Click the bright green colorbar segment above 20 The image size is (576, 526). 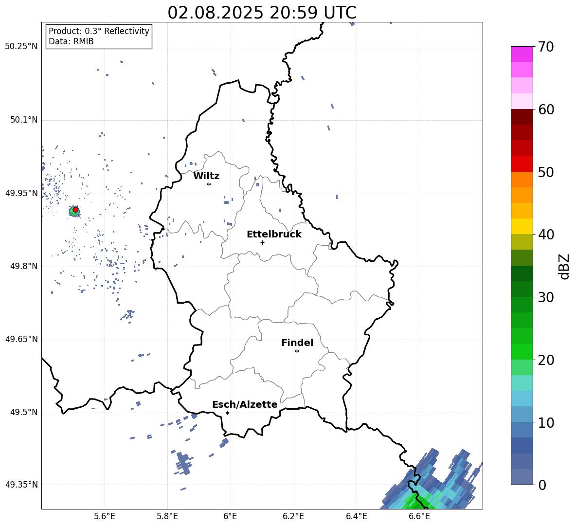pyautogui.click(x=522, y=351)
